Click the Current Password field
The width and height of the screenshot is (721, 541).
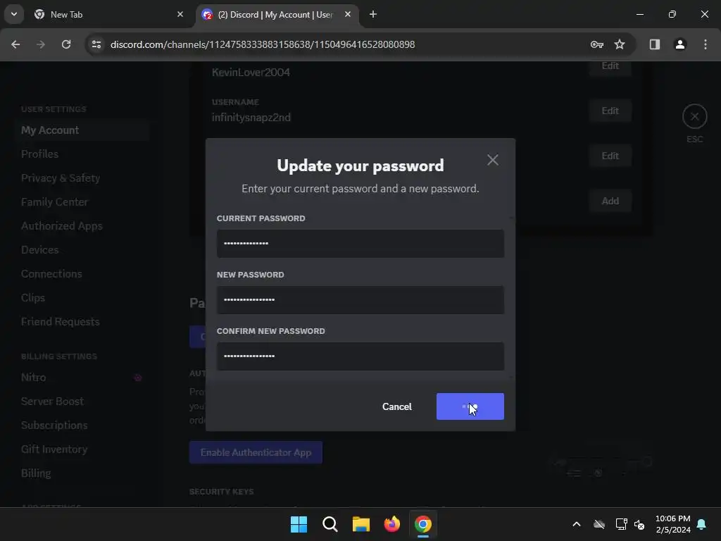(x=360, y=243)
